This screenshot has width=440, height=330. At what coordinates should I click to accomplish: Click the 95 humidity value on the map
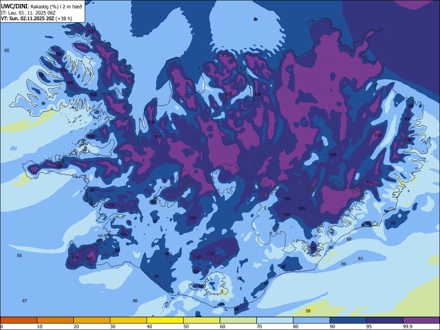[155, 221]
